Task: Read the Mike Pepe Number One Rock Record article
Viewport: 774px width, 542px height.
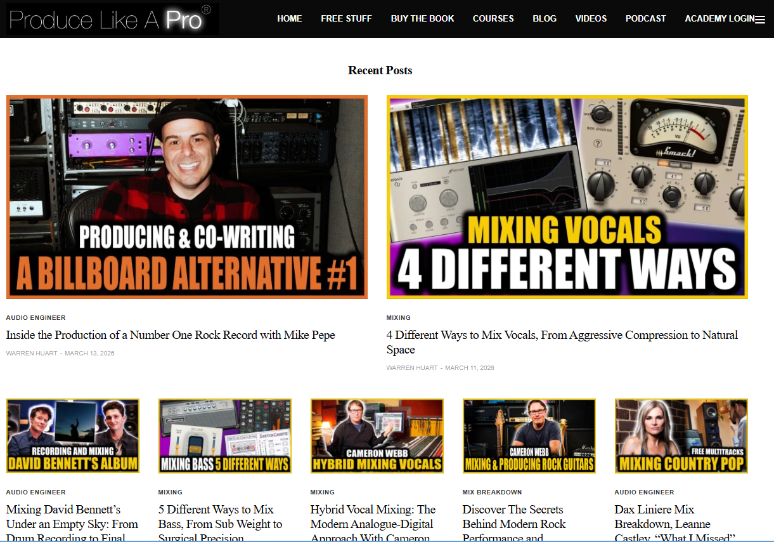Action: tap(171, 335)
